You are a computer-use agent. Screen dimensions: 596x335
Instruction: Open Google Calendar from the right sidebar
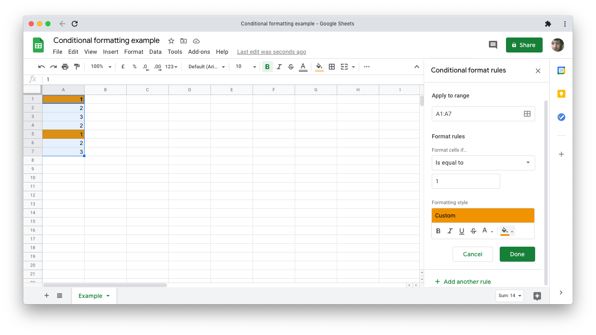[561, 70]
